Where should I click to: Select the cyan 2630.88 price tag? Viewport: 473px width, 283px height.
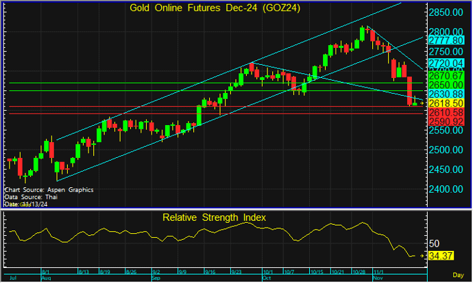[x=446, y=93]
